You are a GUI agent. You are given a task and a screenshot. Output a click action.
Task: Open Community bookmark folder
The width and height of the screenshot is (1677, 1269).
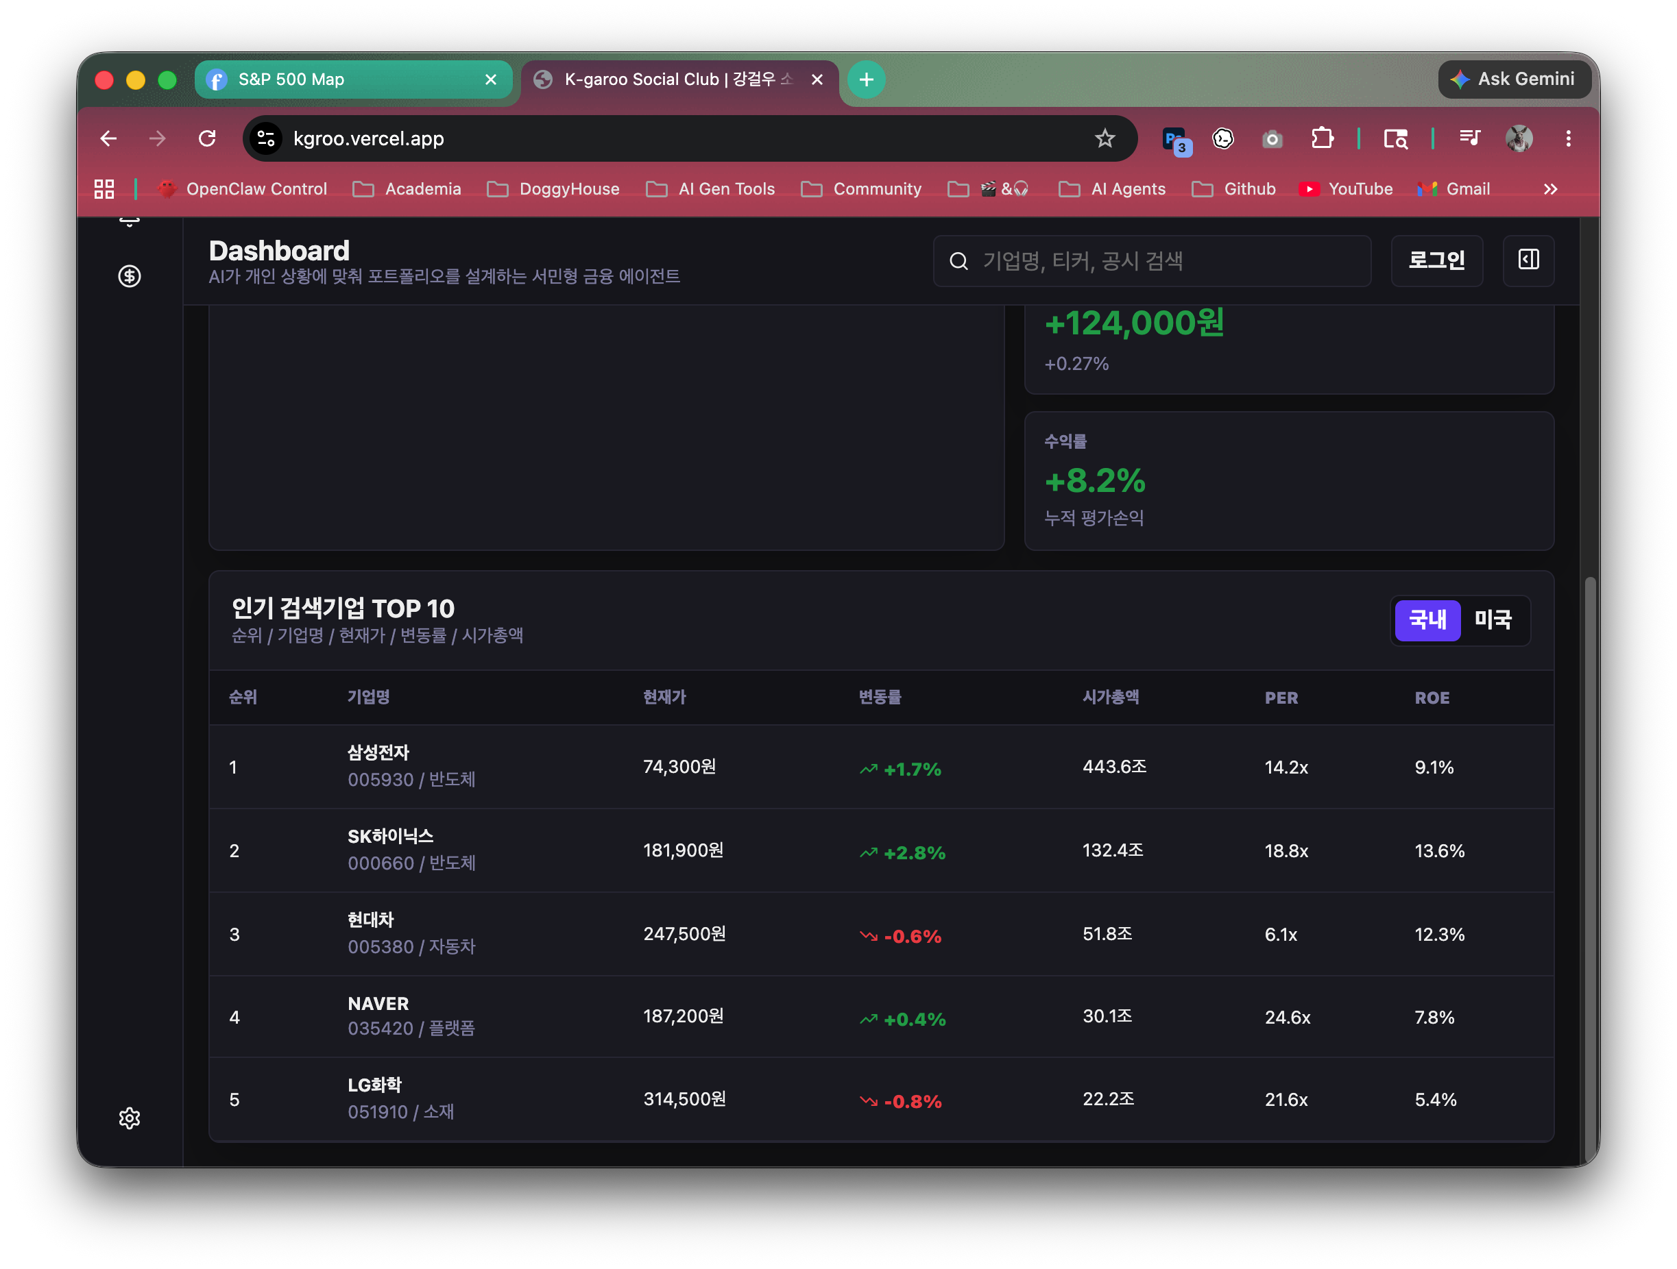(861, 189)
